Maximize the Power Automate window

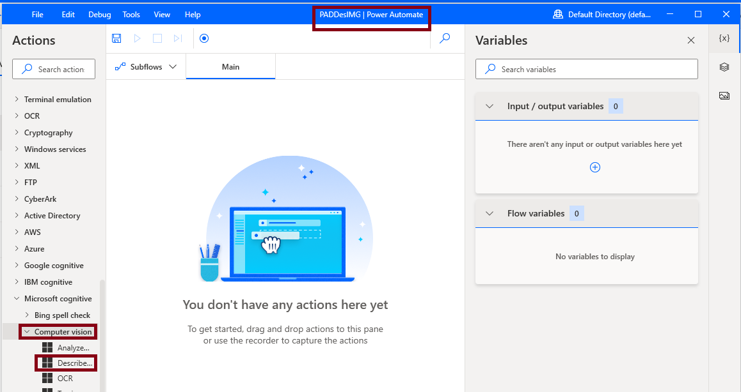[x=698, y=14]
